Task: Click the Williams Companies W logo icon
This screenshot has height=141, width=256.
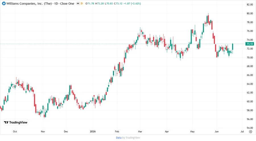Action: (x=4, y=3)
